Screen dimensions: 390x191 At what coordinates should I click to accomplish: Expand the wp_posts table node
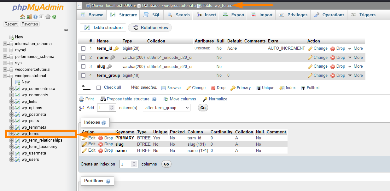pyautogui.click(x=12, y=121)
